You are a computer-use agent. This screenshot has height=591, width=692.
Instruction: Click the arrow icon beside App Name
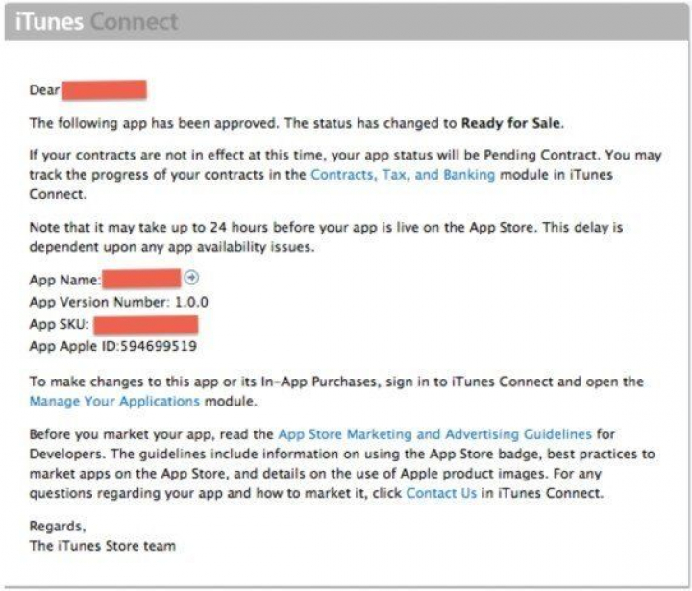[190, 278]
